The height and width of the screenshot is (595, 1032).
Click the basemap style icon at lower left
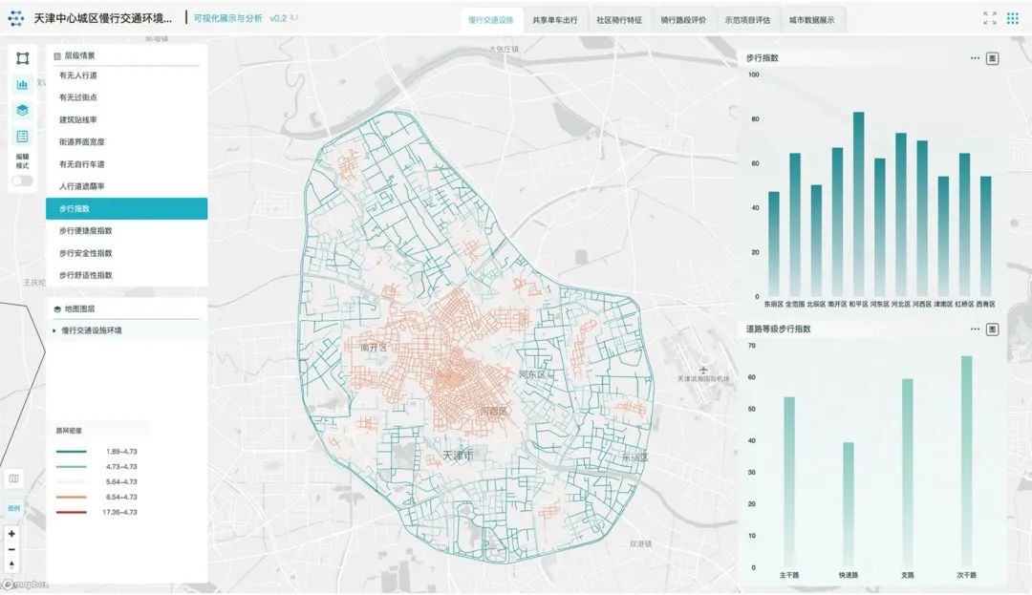point(13,478)
